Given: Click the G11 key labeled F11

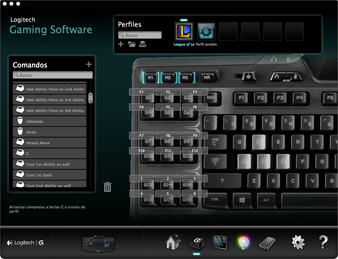Looking at the screenshot, I should 167,156.
